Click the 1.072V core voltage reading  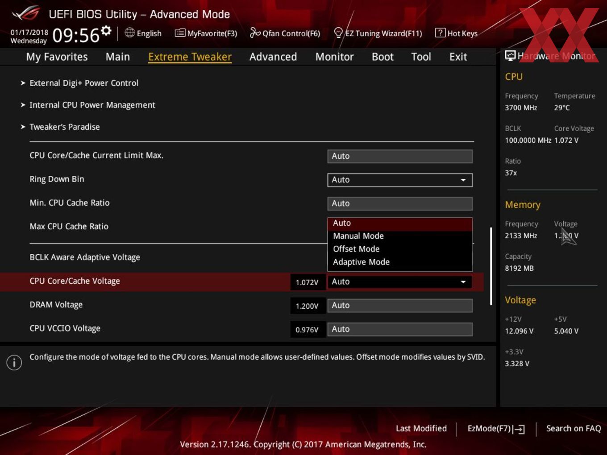click(307, 282)
